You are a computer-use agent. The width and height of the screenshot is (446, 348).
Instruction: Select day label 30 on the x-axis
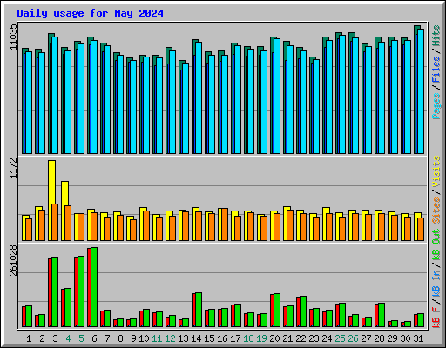(x=405, y=338)
